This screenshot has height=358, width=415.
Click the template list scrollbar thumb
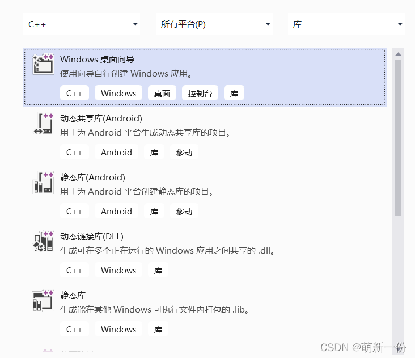[x=399, y=138]
